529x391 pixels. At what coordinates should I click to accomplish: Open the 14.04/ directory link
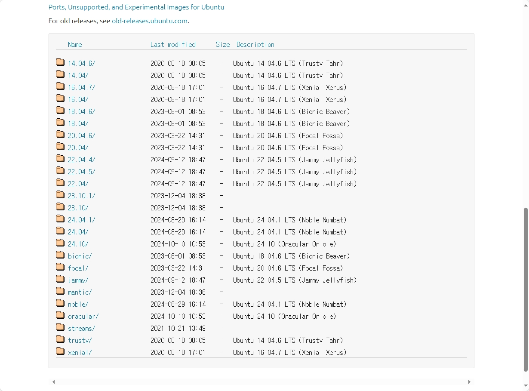tap(78, 75)
